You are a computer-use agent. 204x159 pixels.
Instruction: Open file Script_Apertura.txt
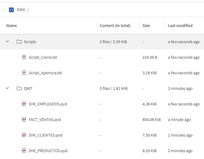(x=45, y=73)
